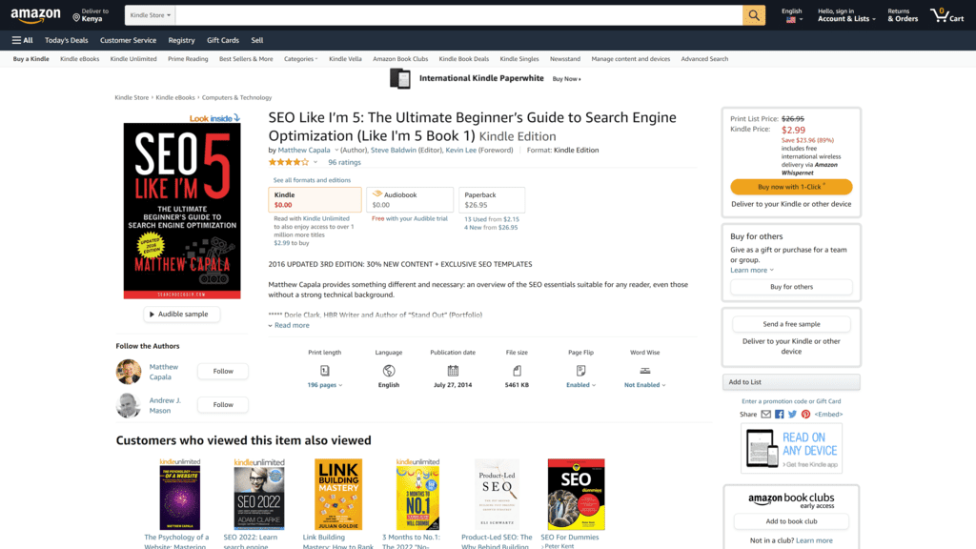Click the Print length page icon
Image resolution: width=976 pixels, height=549 pixels.
click(x=324, y=371)
